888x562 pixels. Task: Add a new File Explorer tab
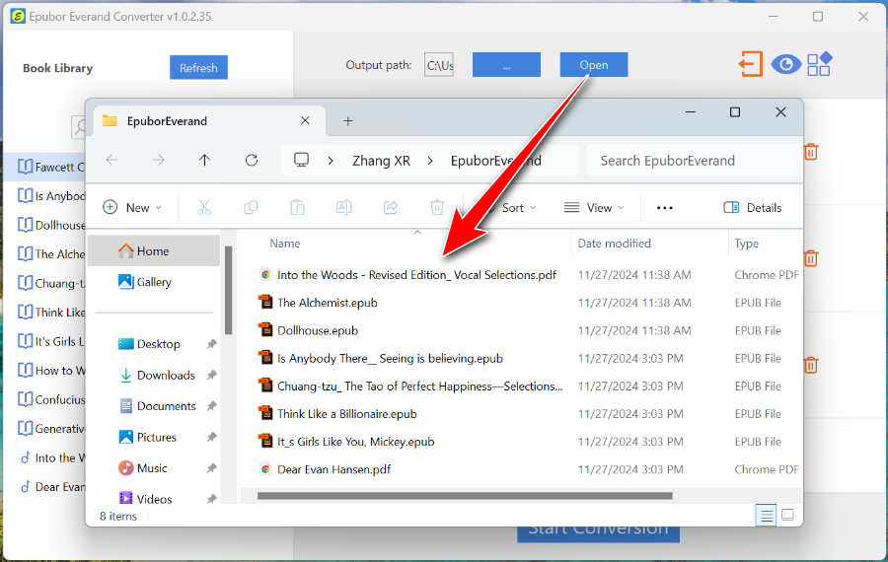(347, 120)
